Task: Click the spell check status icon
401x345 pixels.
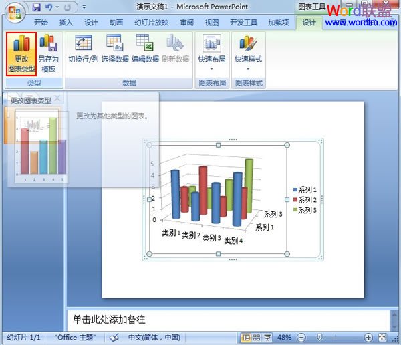Action: 114,338
